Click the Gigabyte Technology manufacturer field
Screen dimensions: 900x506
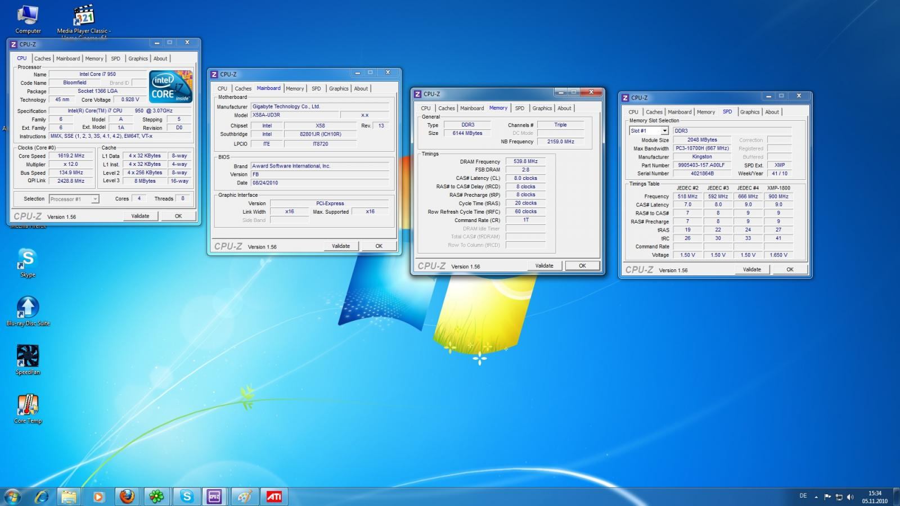tap(320, 106)
